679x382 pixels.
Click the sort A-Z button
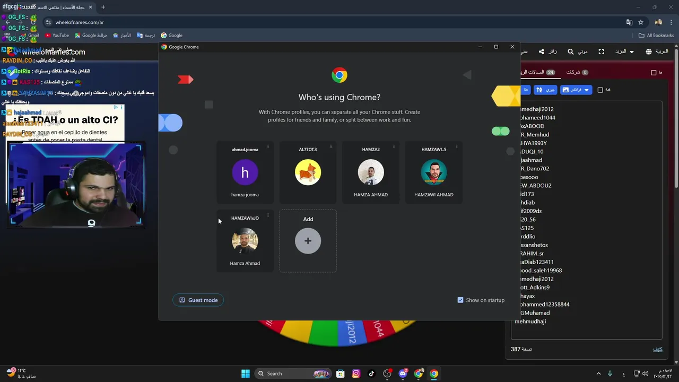tap(545, 90)
